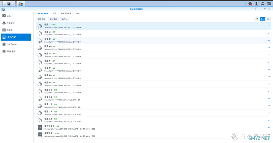Viewport: 273px width, 143px height.
Task: Open the notifications chat bubble icon
Action: [250, 4]
